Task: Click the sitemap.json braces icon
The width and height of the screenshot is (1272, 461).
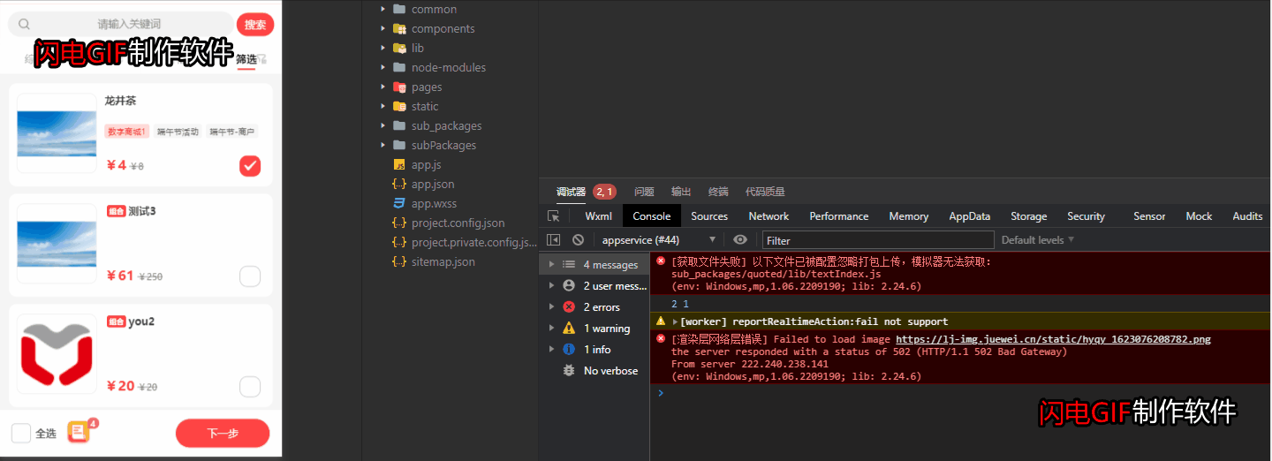Action: 399,262
